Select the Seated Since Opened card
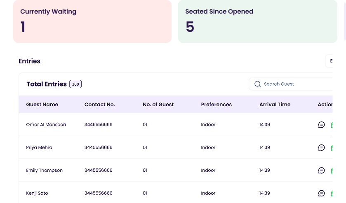The width and height of the screenshot is (346, 203). pos(257,21)
